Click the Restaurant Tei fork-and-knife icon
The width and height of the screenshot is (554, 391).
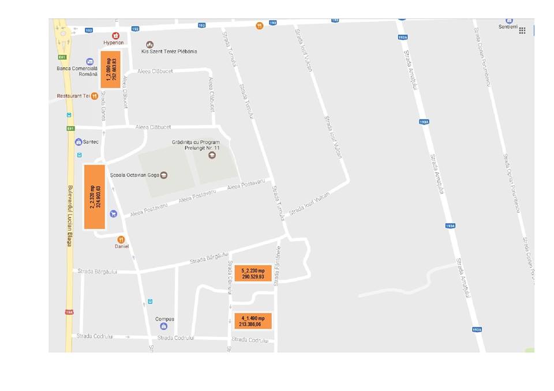pyautogui.click(x=94, y=96)
